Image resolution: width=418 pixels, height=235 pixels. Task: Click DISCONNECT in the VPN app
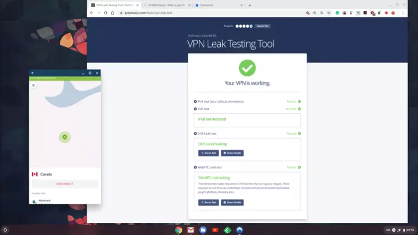coord(65,184)
